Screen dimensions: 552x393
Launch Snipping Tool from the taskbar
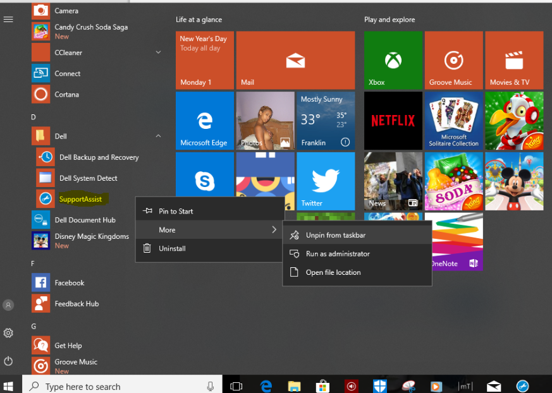pyautogui.click(x=408, y=386)
